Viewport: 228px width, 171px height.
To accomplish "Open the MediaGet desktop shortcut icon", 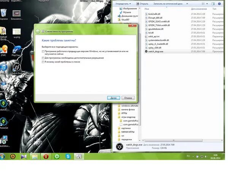I will coord(4,123).
